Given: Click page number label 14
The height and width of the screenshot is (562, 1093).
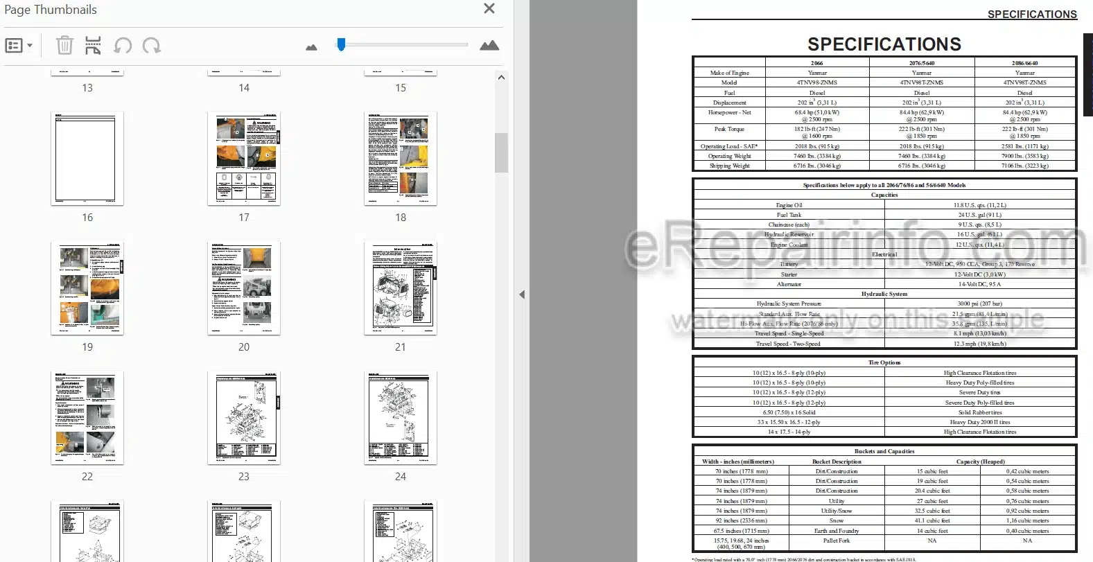Looking at the screenshot, I should (x=244, y=88).
